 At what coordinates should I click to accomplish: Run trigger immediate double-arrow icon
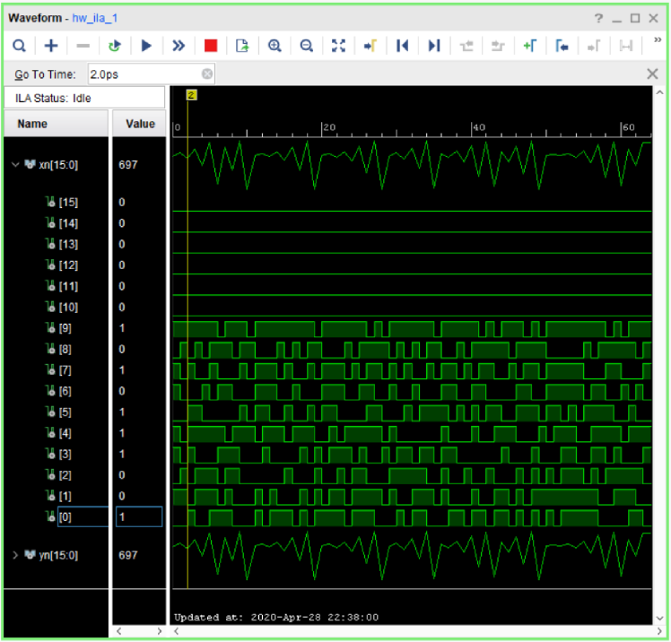click(179, 46)
